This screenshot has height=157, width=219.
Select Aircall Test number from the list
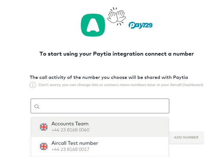100,146
